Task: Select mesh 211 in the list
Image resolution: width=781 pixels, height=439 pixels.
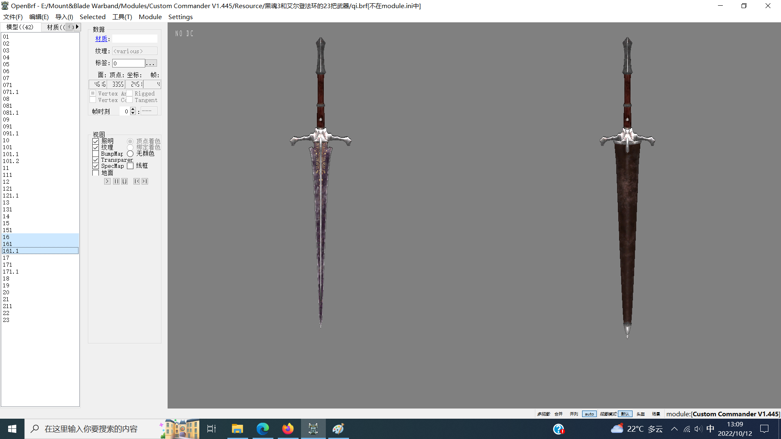Action: [40, 306]
